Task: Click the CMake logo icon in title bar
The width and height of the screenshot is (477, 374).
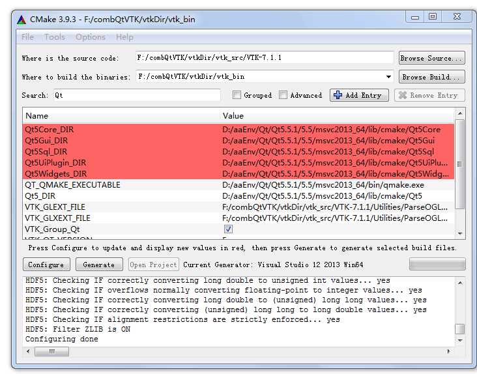Action: [22, 20]
